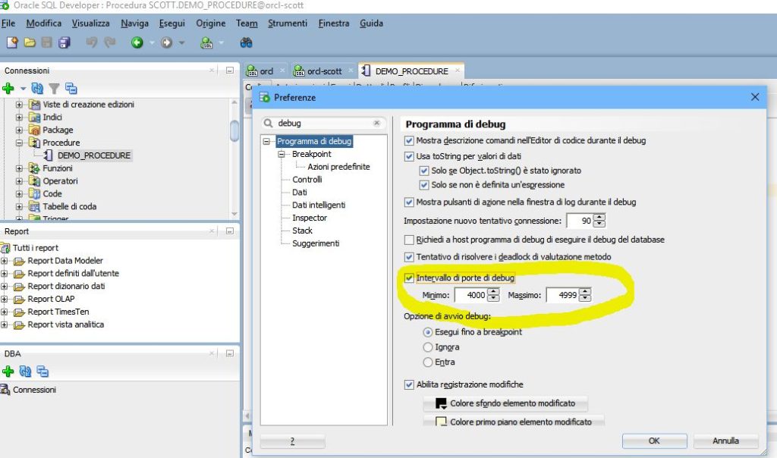The height and width of the screenshot is (458, 777).
Task: Select Esegui fino a breakpoint radio option
Action: [x=428, y=332]
